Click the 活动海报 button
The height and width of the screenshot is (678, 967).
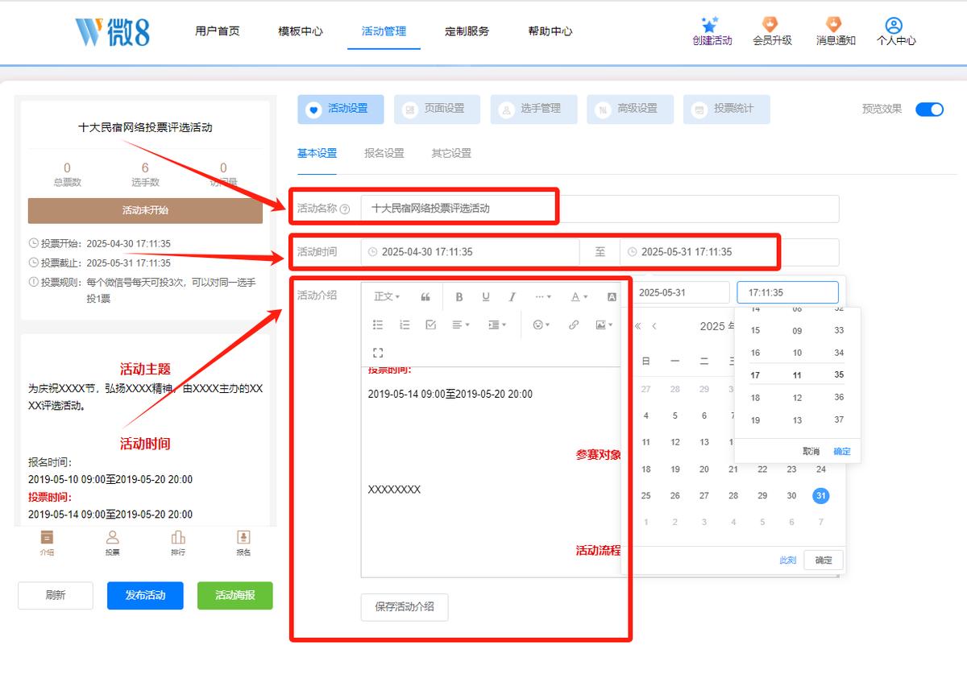(x=235, y=596)
